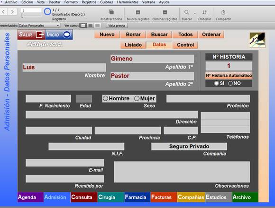Switch to the Datos tab

[159, 44]
